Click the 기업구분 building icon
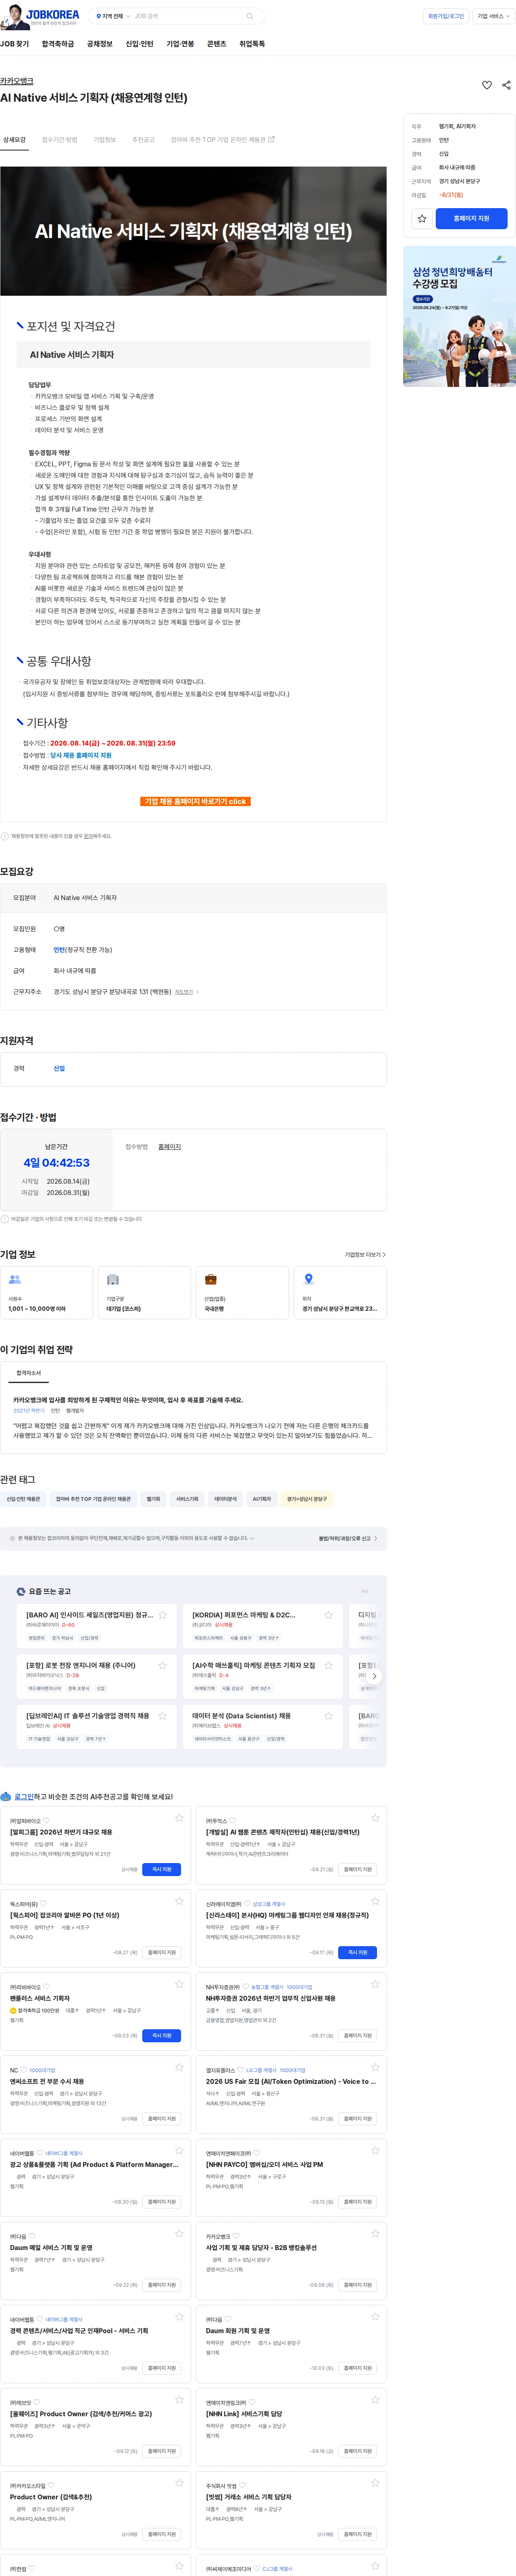Image resolution: width=516 pixels, height=2576 pixels. [113, 1279]
